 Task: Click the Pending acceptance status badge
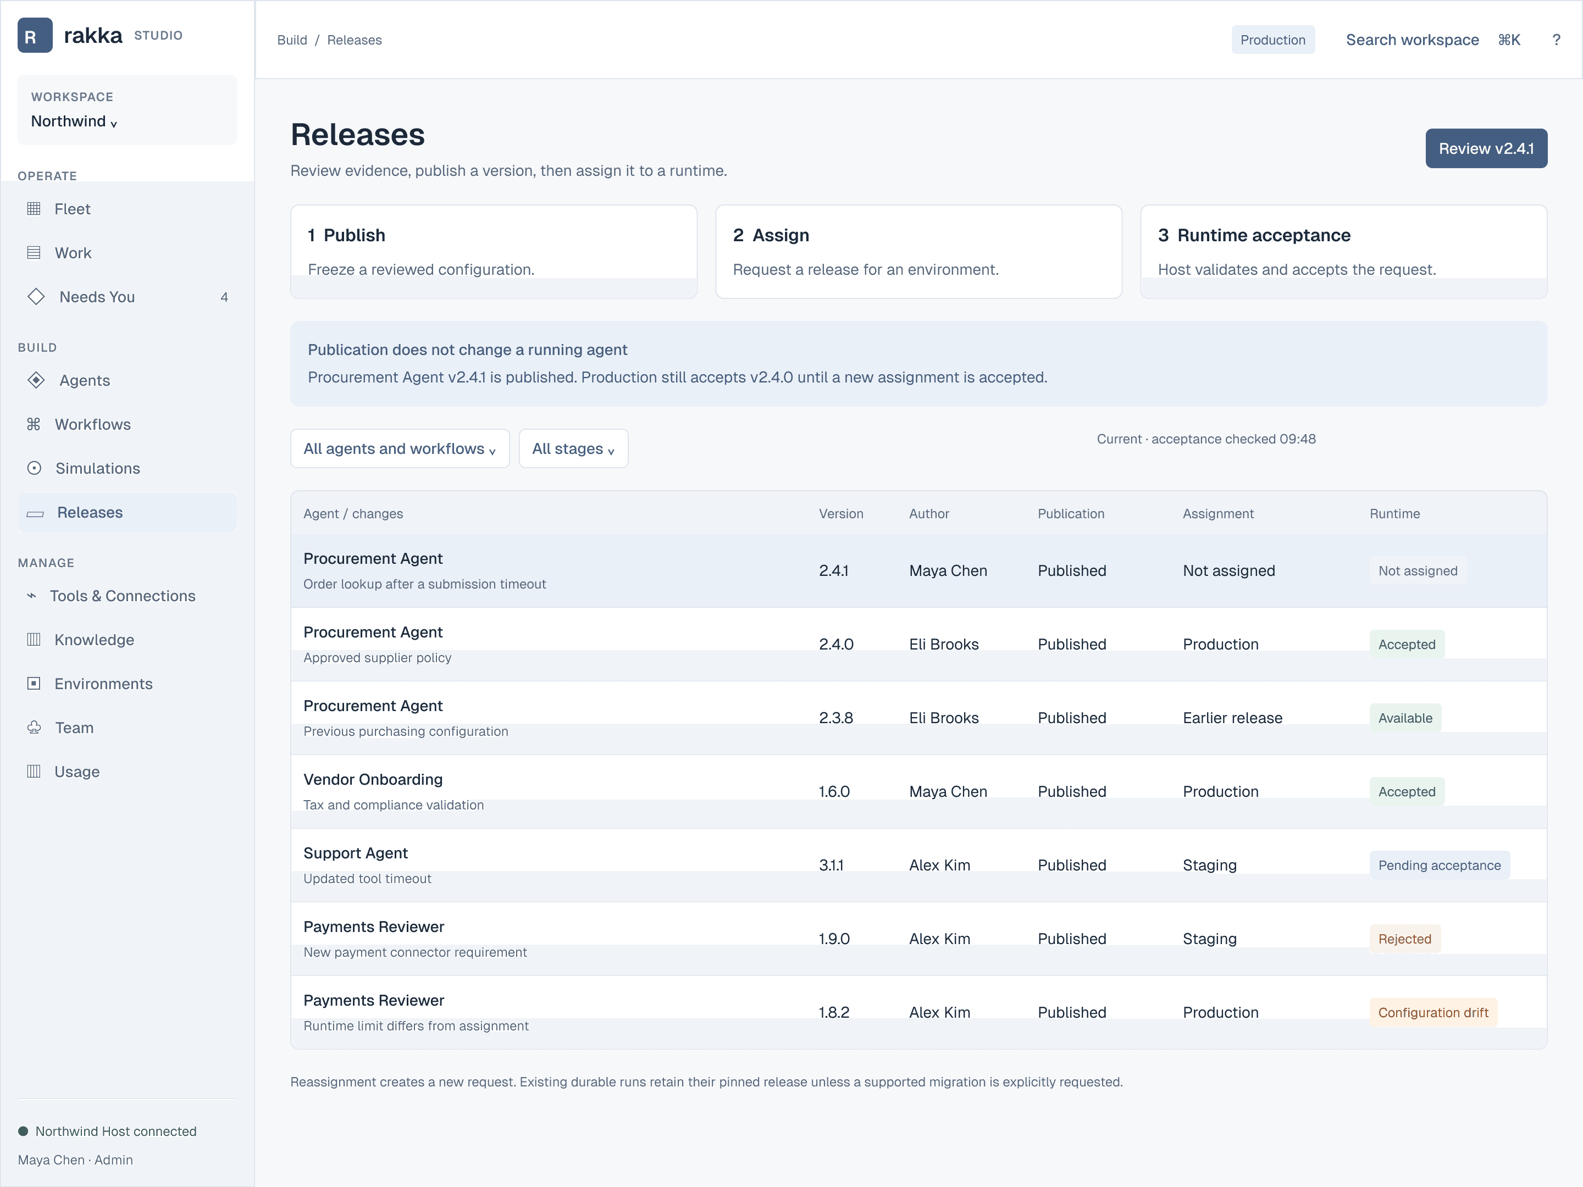(1439, 865)
